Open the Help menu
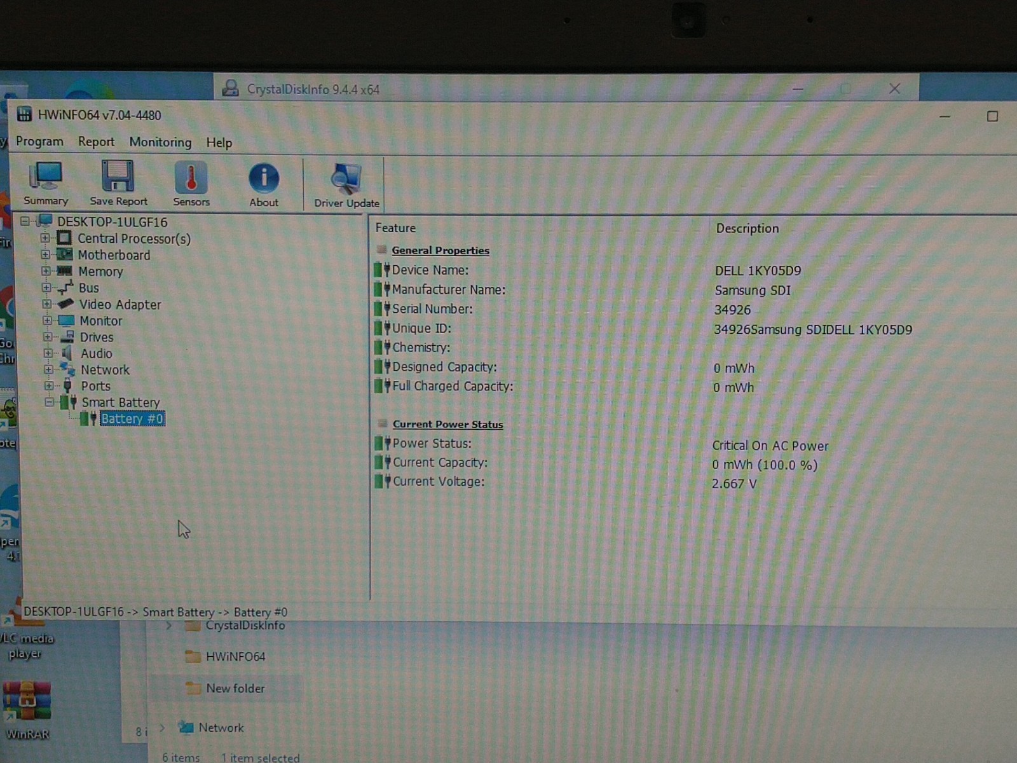The height and width of the screenshot is (763, 1017). (x=219, y=142)
